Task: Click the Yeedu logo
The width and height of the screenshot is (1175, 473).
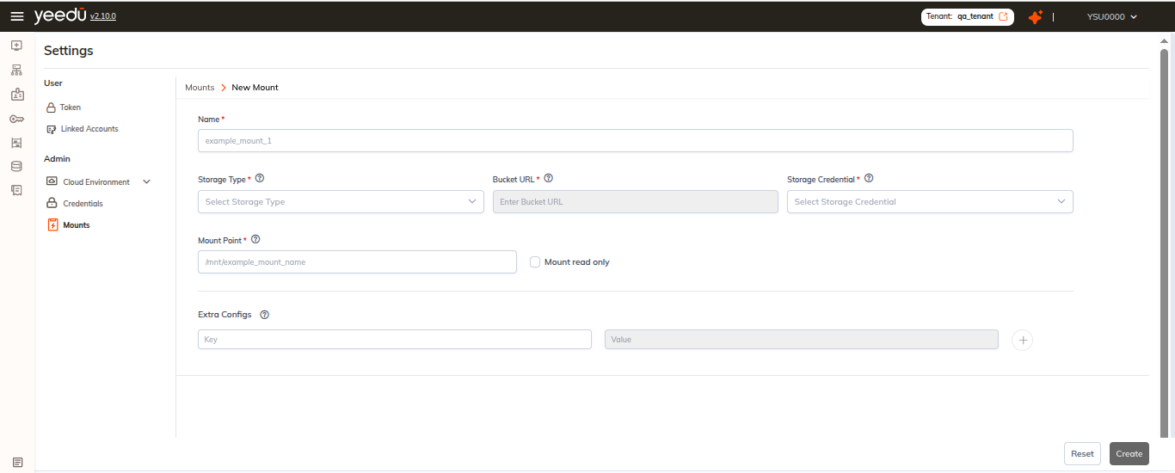Action: 59,15
